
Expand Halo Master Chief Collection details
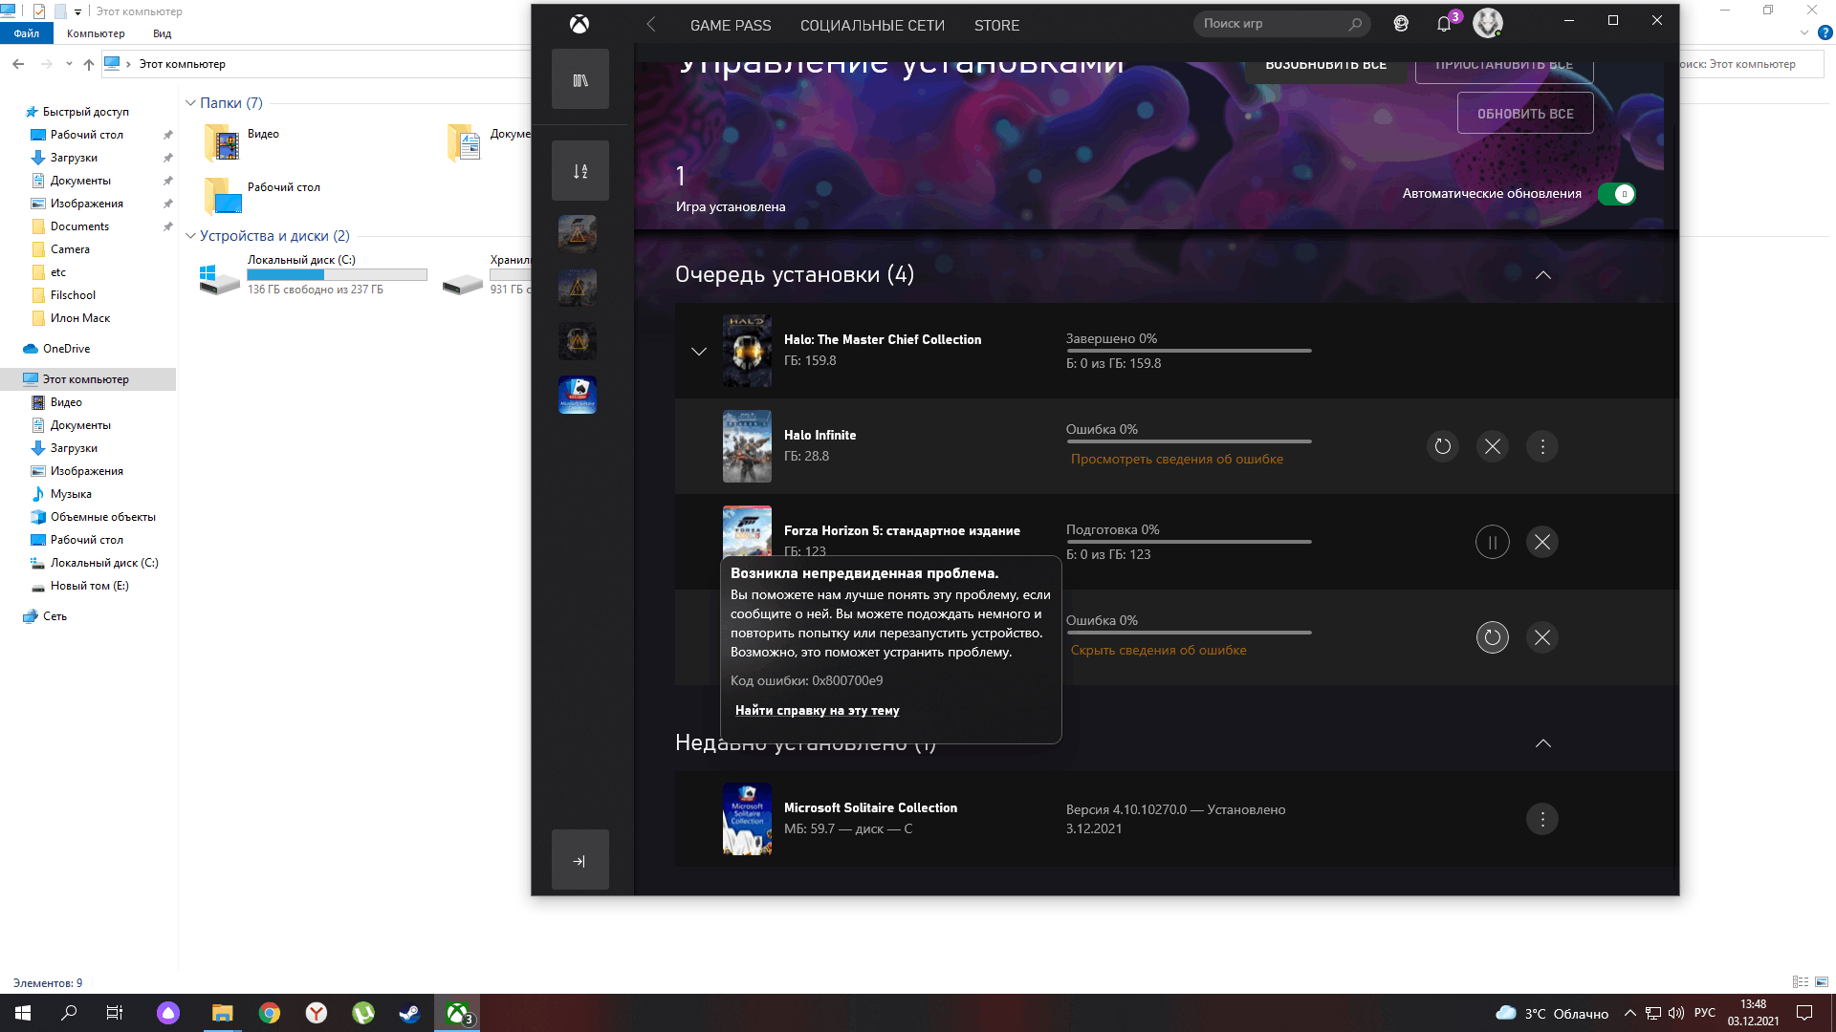699,351
